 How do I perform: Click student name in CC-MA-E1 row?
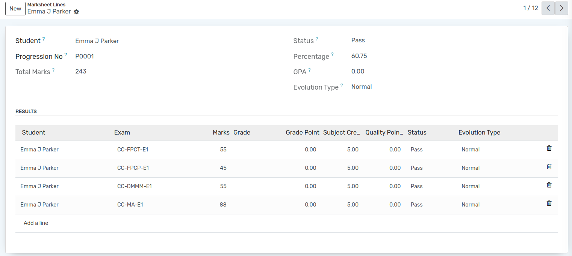pyautogui.click(x=39, y=205)
